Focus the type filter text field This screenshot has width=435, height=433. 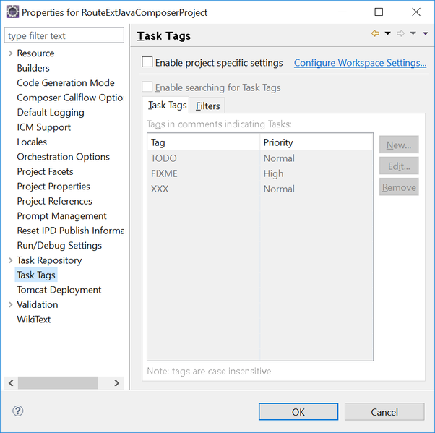pos(64,35)
